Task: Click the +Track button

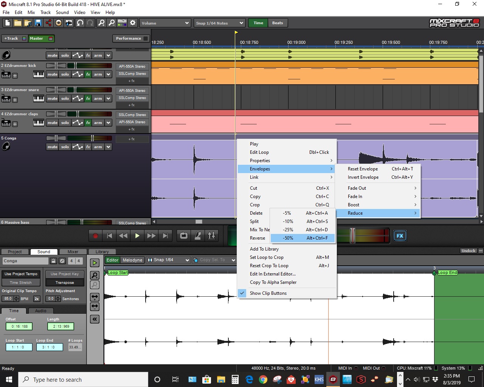Action: tap(14, 39)
